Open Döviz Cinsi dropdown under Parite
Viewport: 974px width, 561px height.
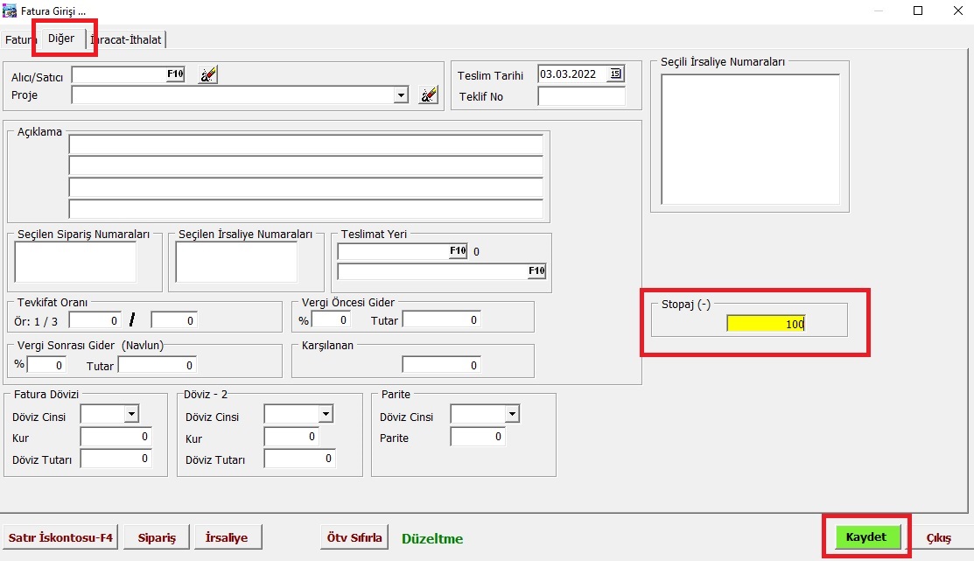[511, 414]
